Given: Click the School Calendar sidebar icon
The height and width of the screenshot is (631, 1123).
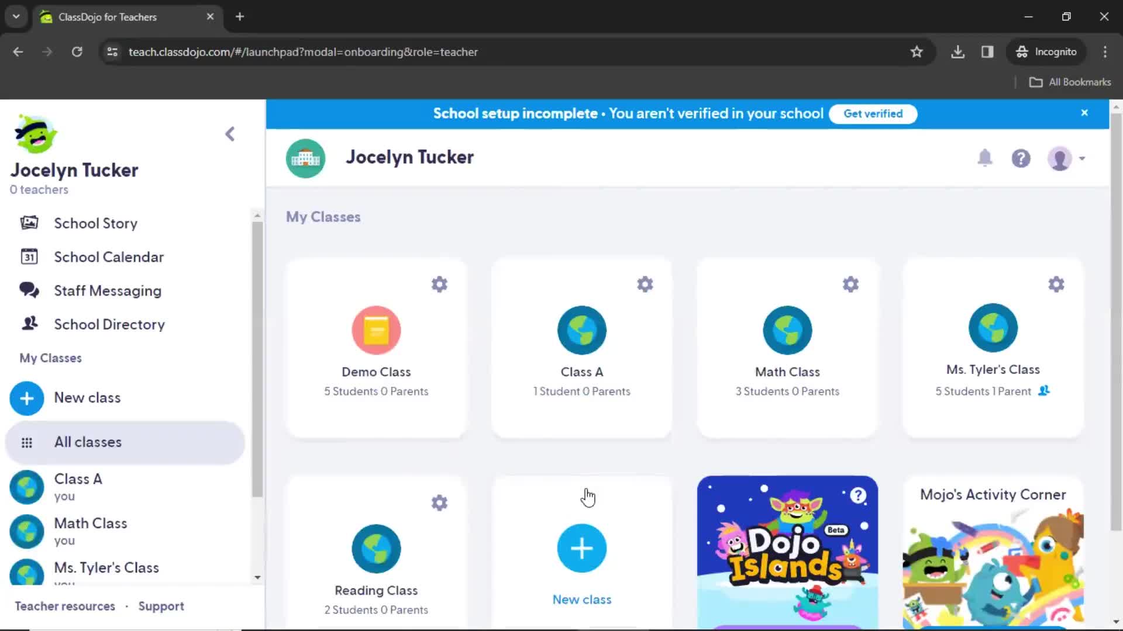Looking at the screenshot, I should [x=29, y=256].
